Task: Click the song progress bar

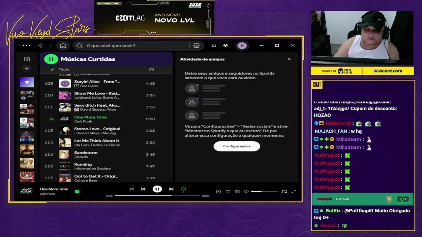Action: point(157,196)
